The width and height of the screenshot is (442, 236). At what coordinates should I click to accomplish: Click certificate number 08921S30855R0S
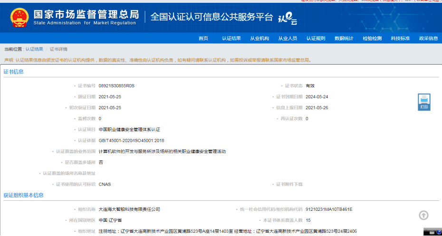pyautogui.click(x=117, y=86)
